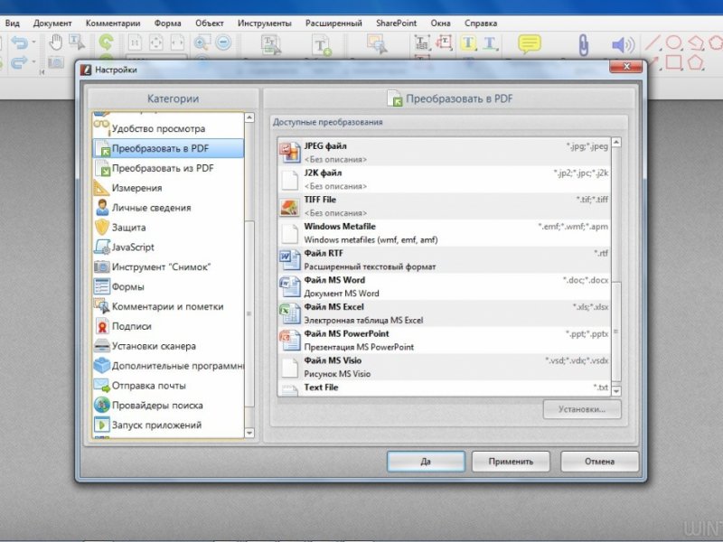Confirm settings with the Да button
Screen dimensions: 723x542
[426, 462]
